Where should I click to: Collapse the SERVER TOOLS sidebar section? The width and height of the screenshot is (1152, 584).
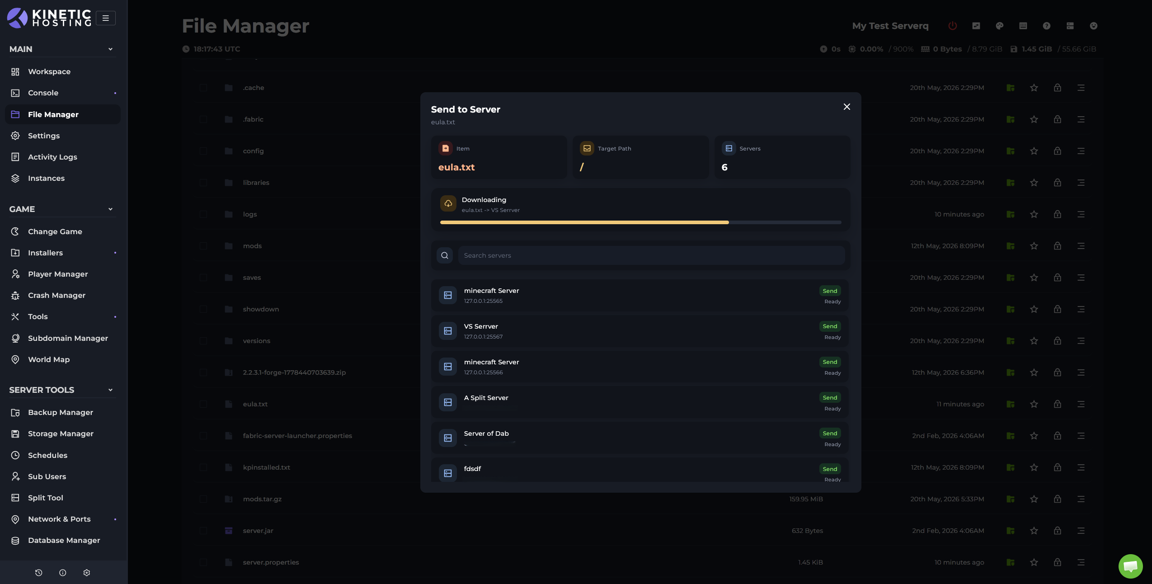click(x=110, y=390)
